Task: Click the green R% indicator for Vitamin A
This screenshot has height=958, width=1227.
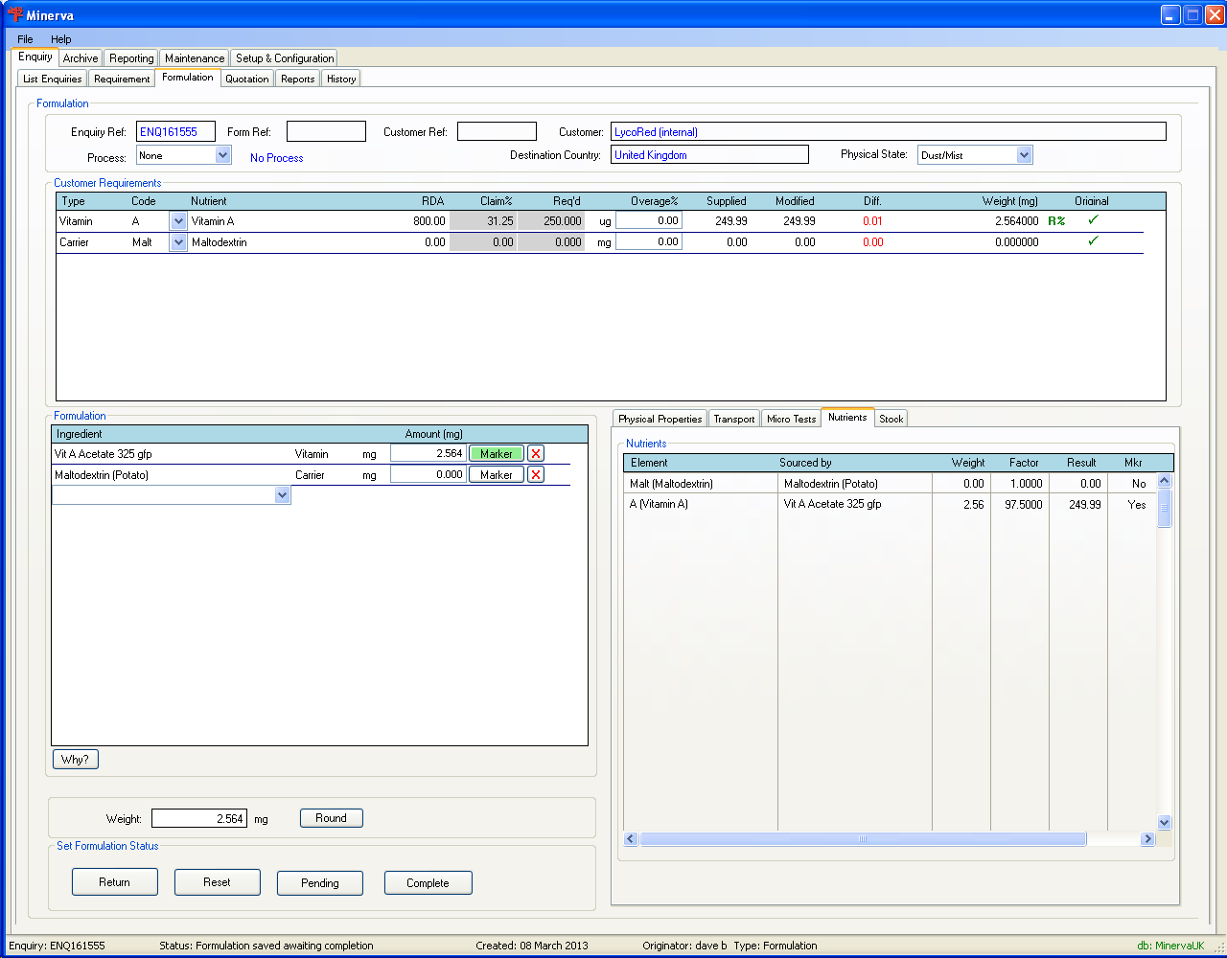Action: (1056, 221)
